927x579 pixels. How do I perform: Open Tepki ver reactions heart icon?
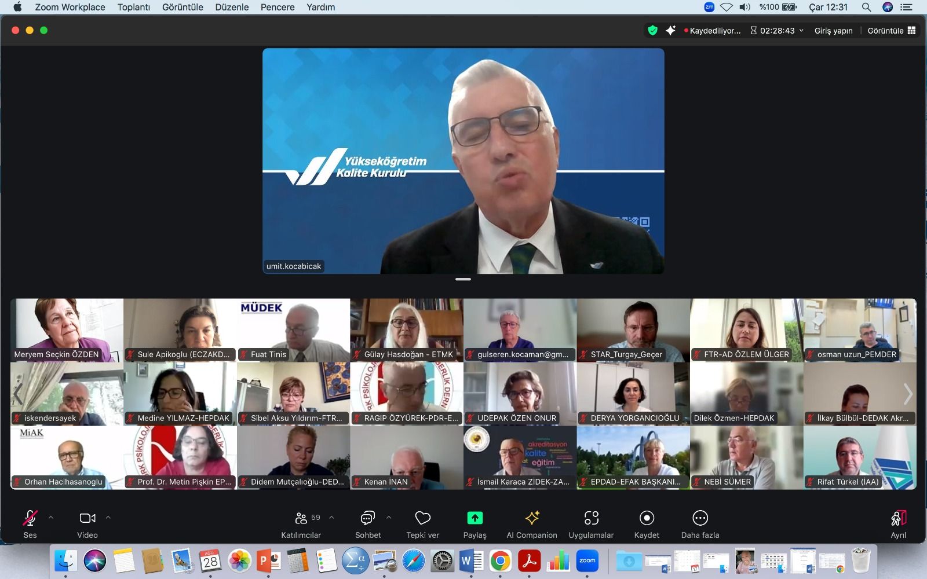(x=422, y=518)
